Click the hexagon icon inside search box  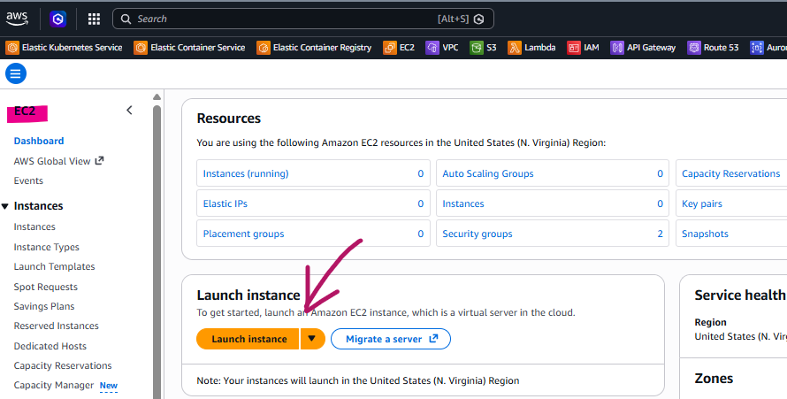click(478, 19)
